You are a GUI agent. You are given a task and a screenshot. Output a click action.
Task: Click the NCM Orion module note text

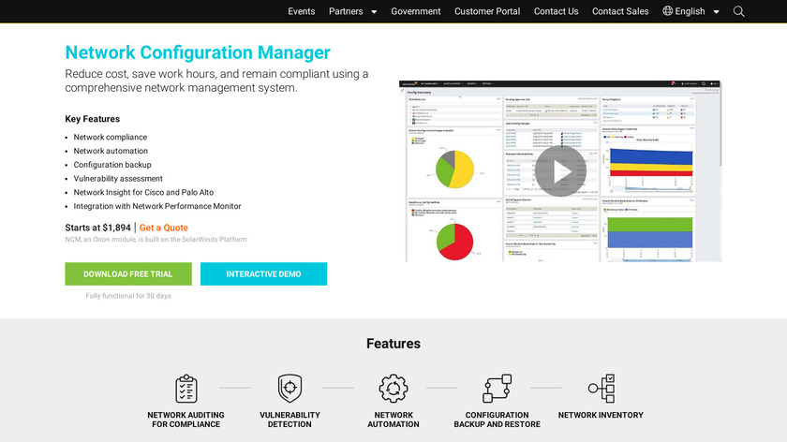pos(156,240)
